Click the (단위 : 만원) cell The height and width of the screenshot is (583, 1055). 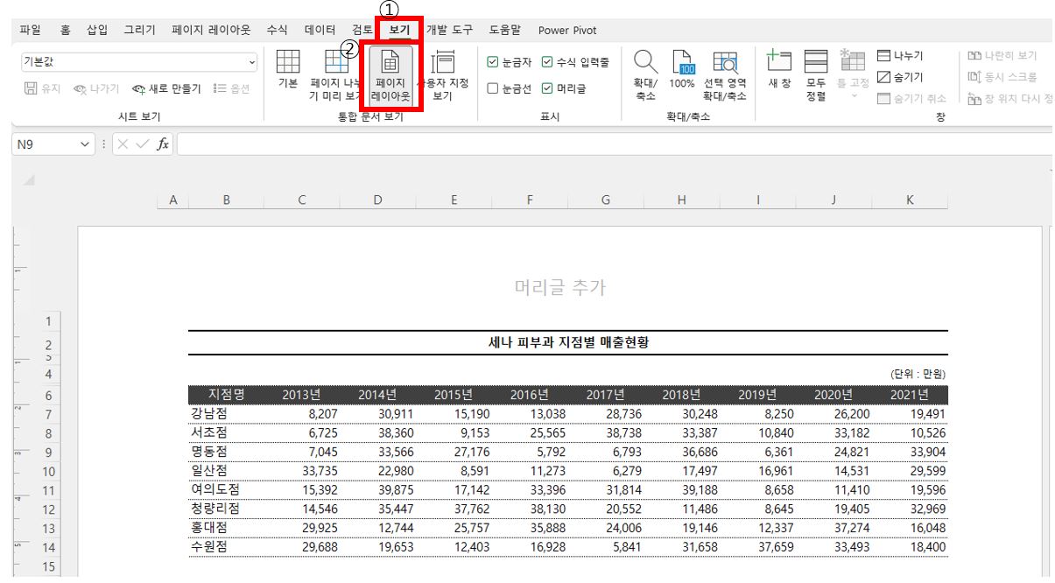click(918, 375)
